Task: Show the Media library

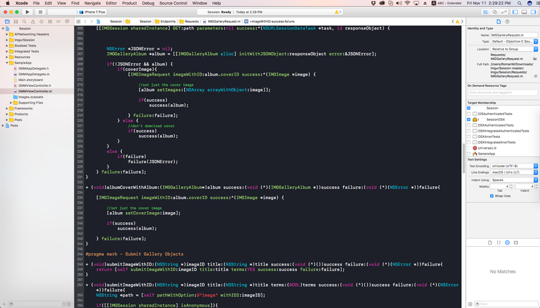Action: [516, 243]
